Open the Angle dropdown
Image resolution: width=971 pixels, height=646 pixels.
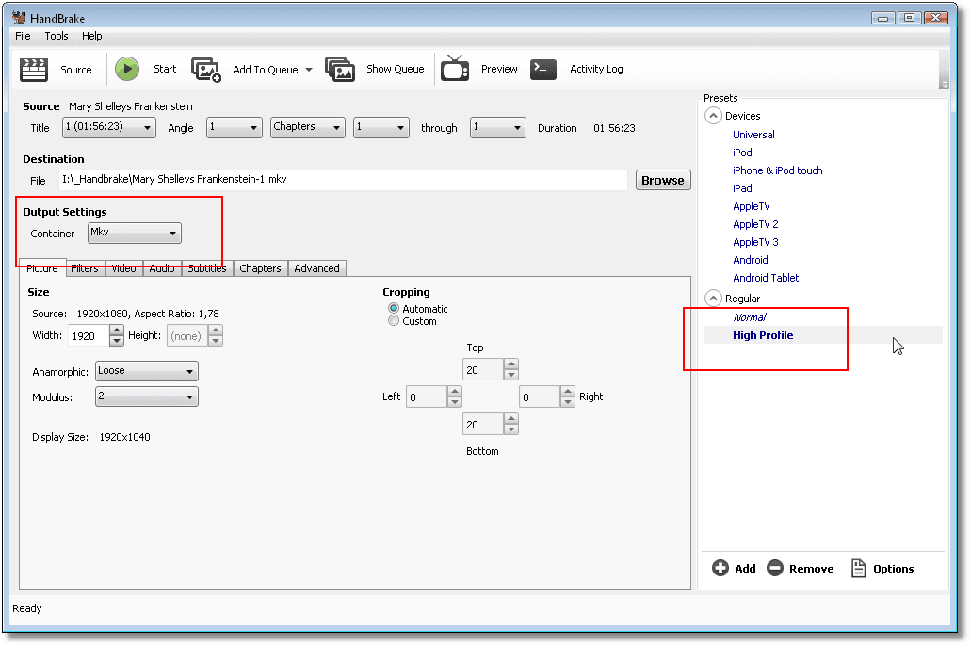click(235, 127)
